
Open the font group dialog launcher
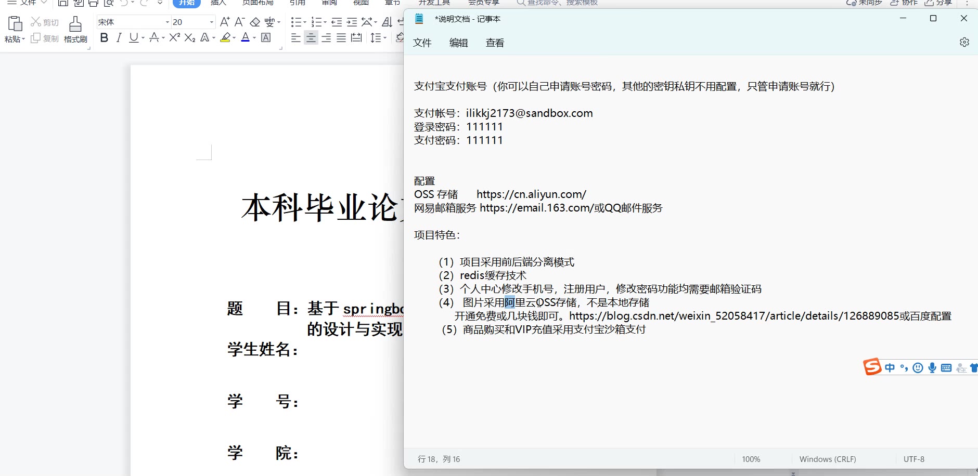pyautogui.click(x=281, y=48)
